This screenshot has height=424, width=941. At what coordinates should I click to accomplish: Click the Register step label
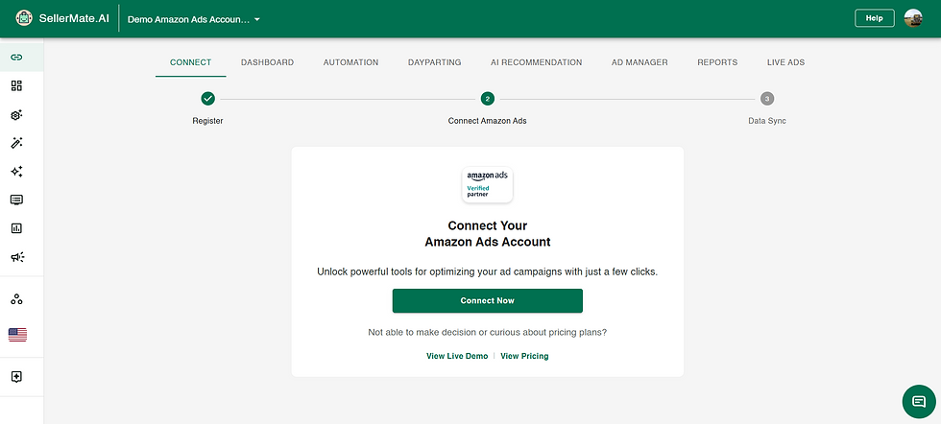(x=207, y=121)
